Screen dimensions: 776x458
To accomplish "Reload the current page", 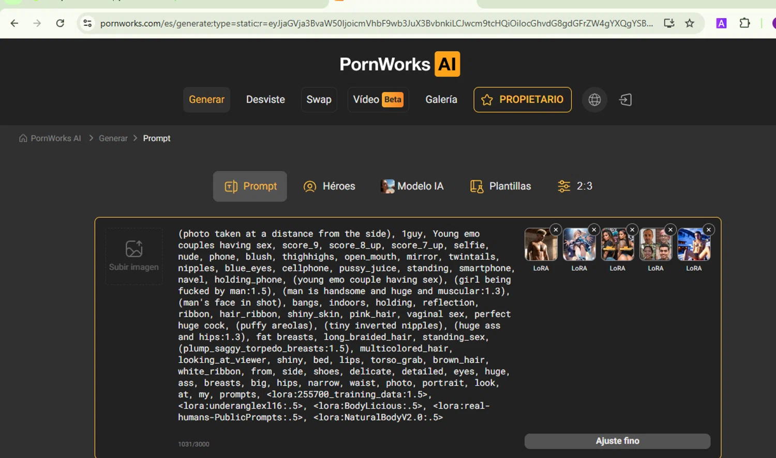I will [x=60, y=23].
